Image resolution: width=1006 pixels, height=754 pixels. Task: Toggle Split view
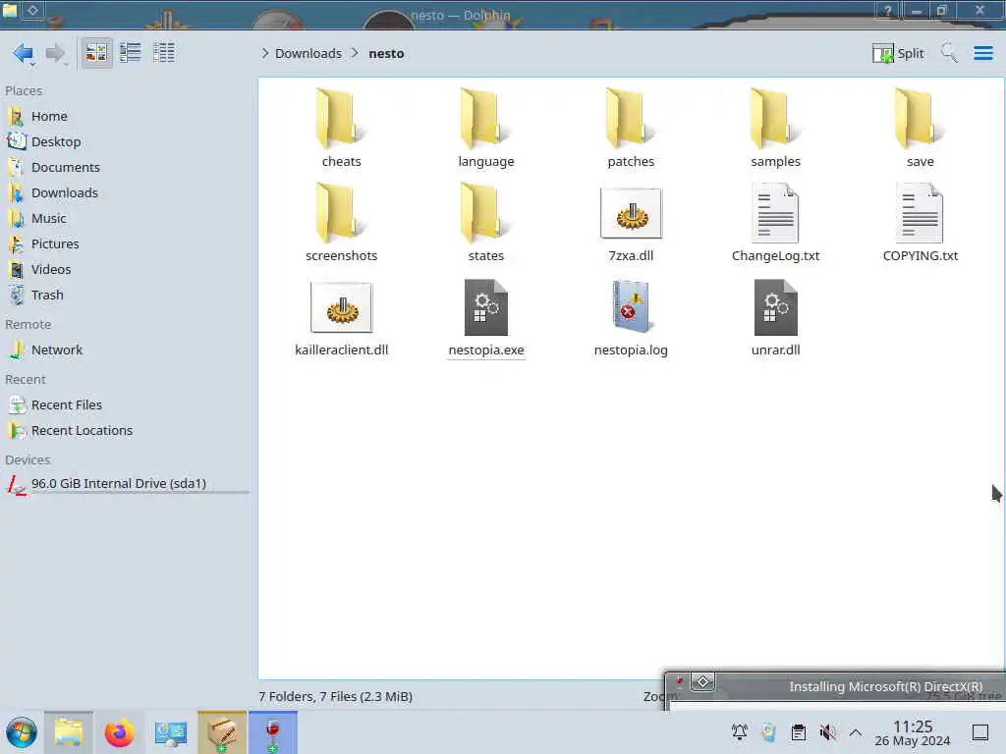[898, 53]
